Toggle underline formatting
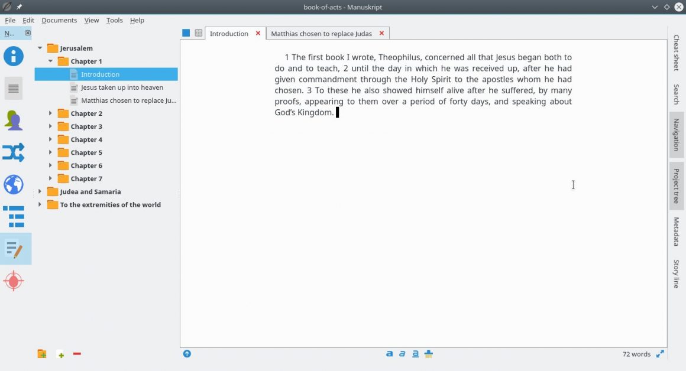 point(415,353)
